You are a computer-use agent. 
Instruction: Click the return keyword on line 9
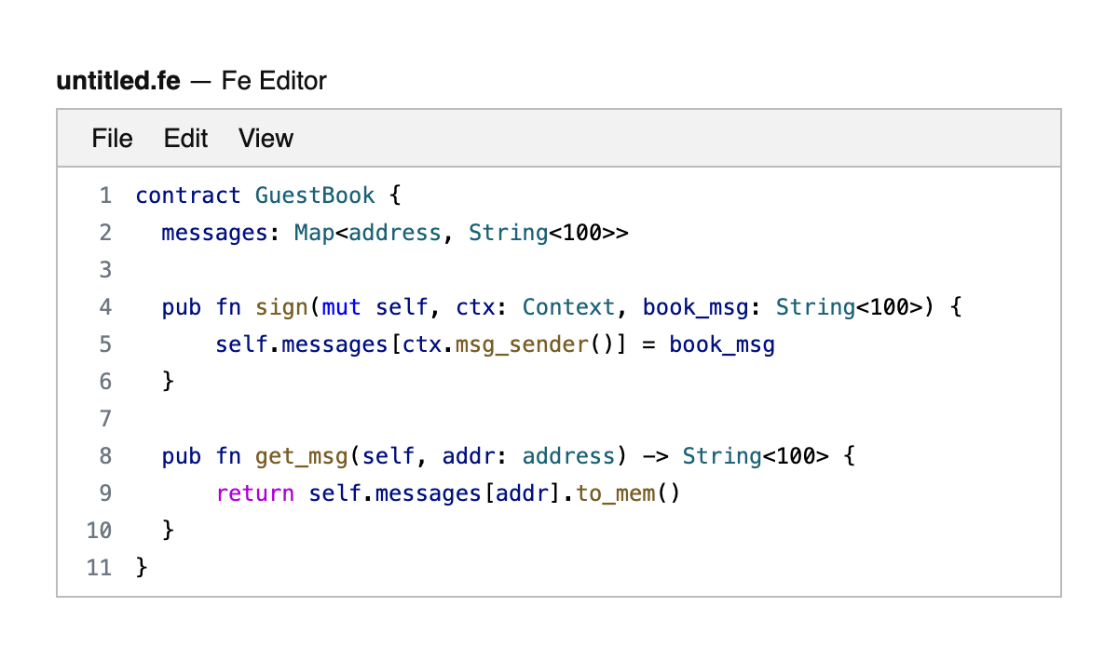255,493
